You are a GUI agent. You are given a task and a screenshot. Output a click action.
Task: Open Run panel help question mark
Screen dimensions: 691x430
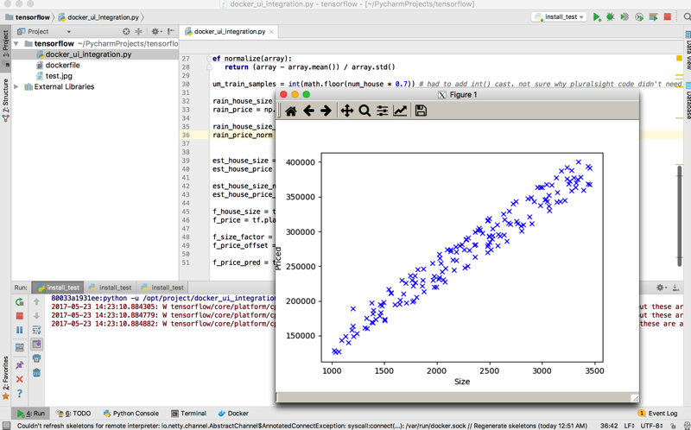(19, 394)
